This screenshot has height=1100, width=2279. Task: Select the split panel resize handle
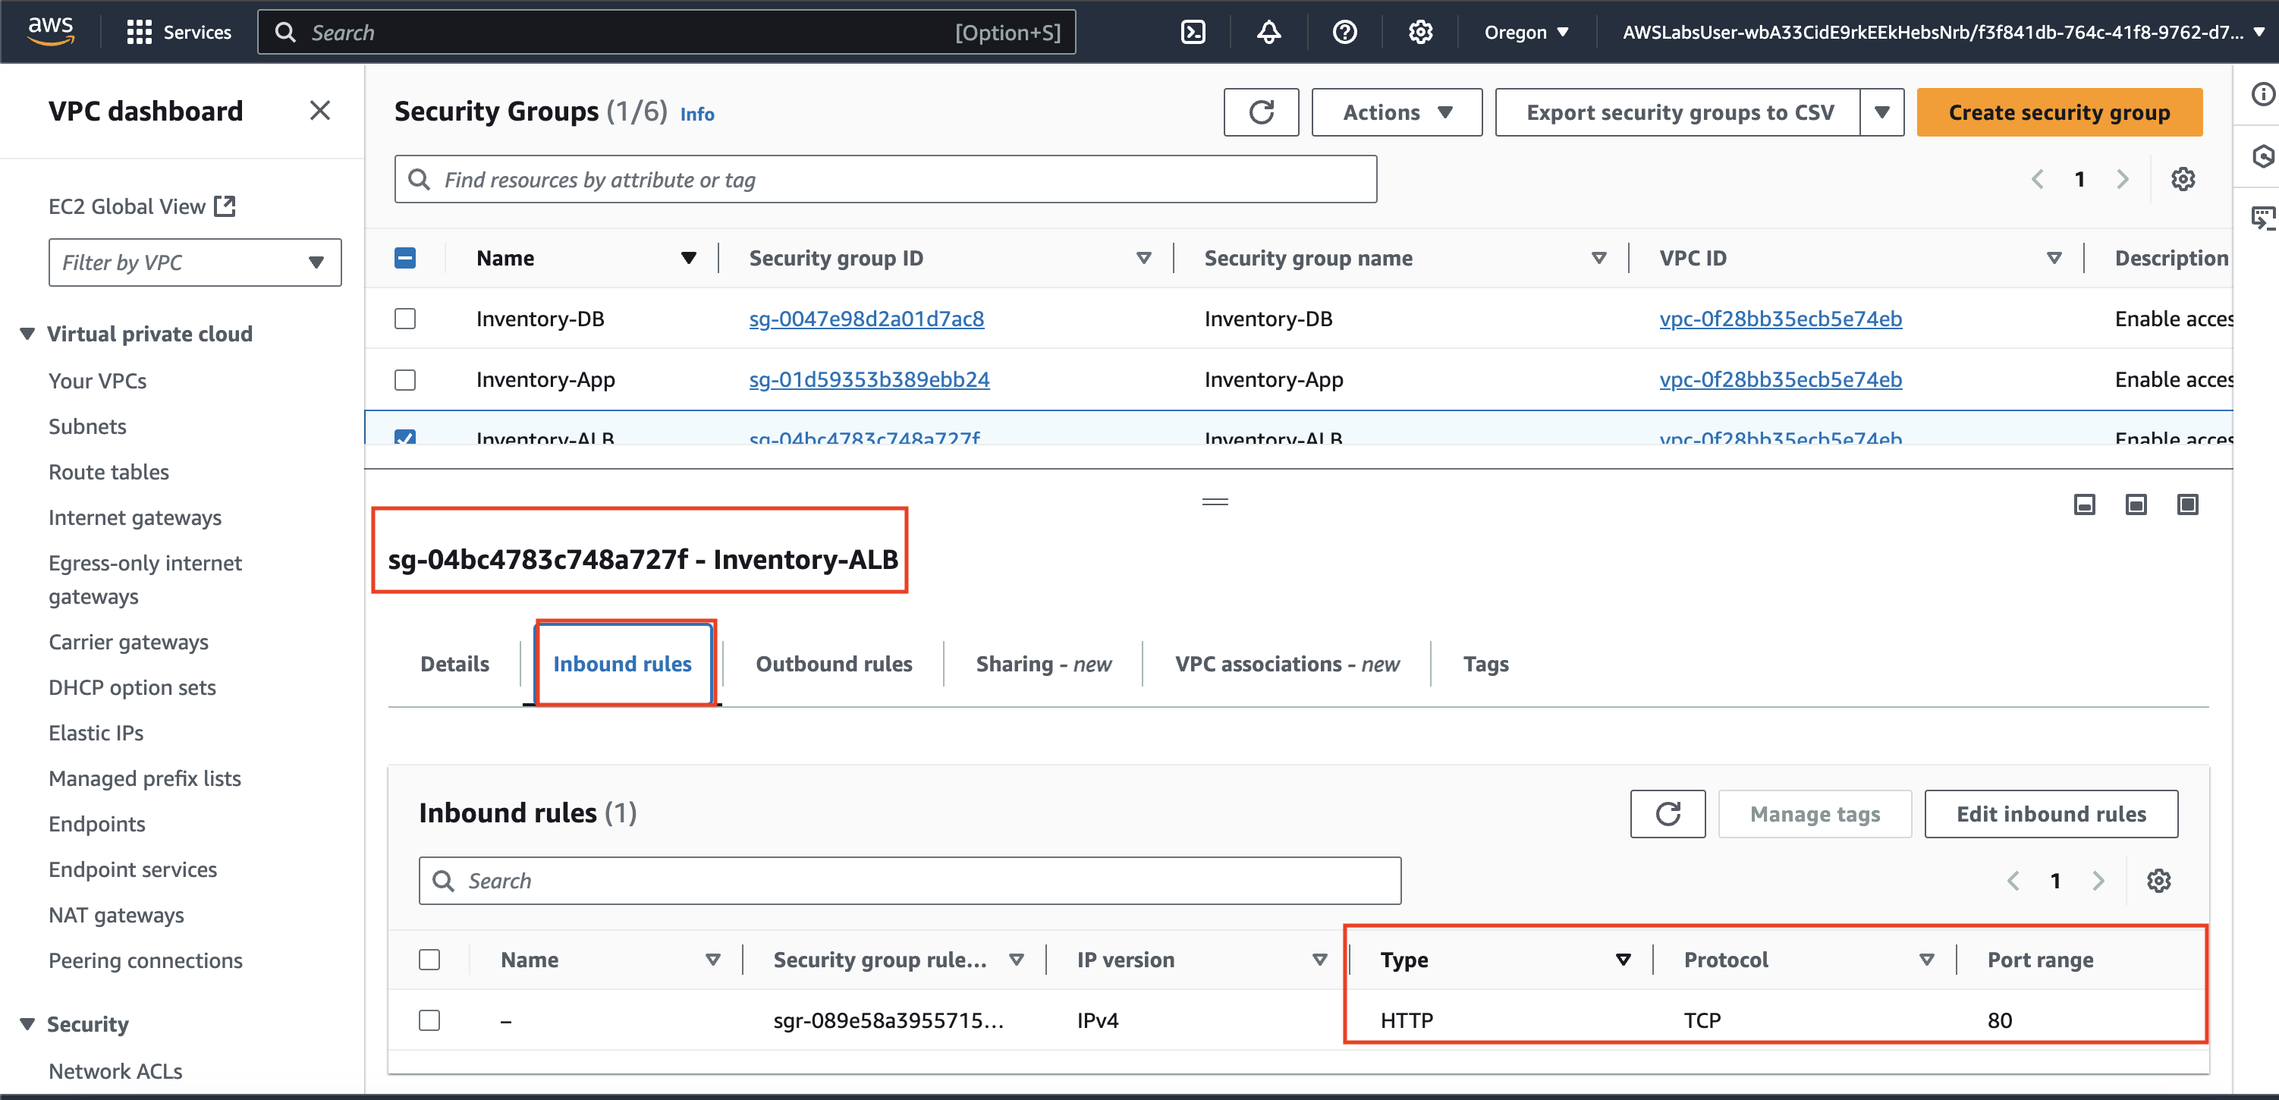coord(1215,501)
